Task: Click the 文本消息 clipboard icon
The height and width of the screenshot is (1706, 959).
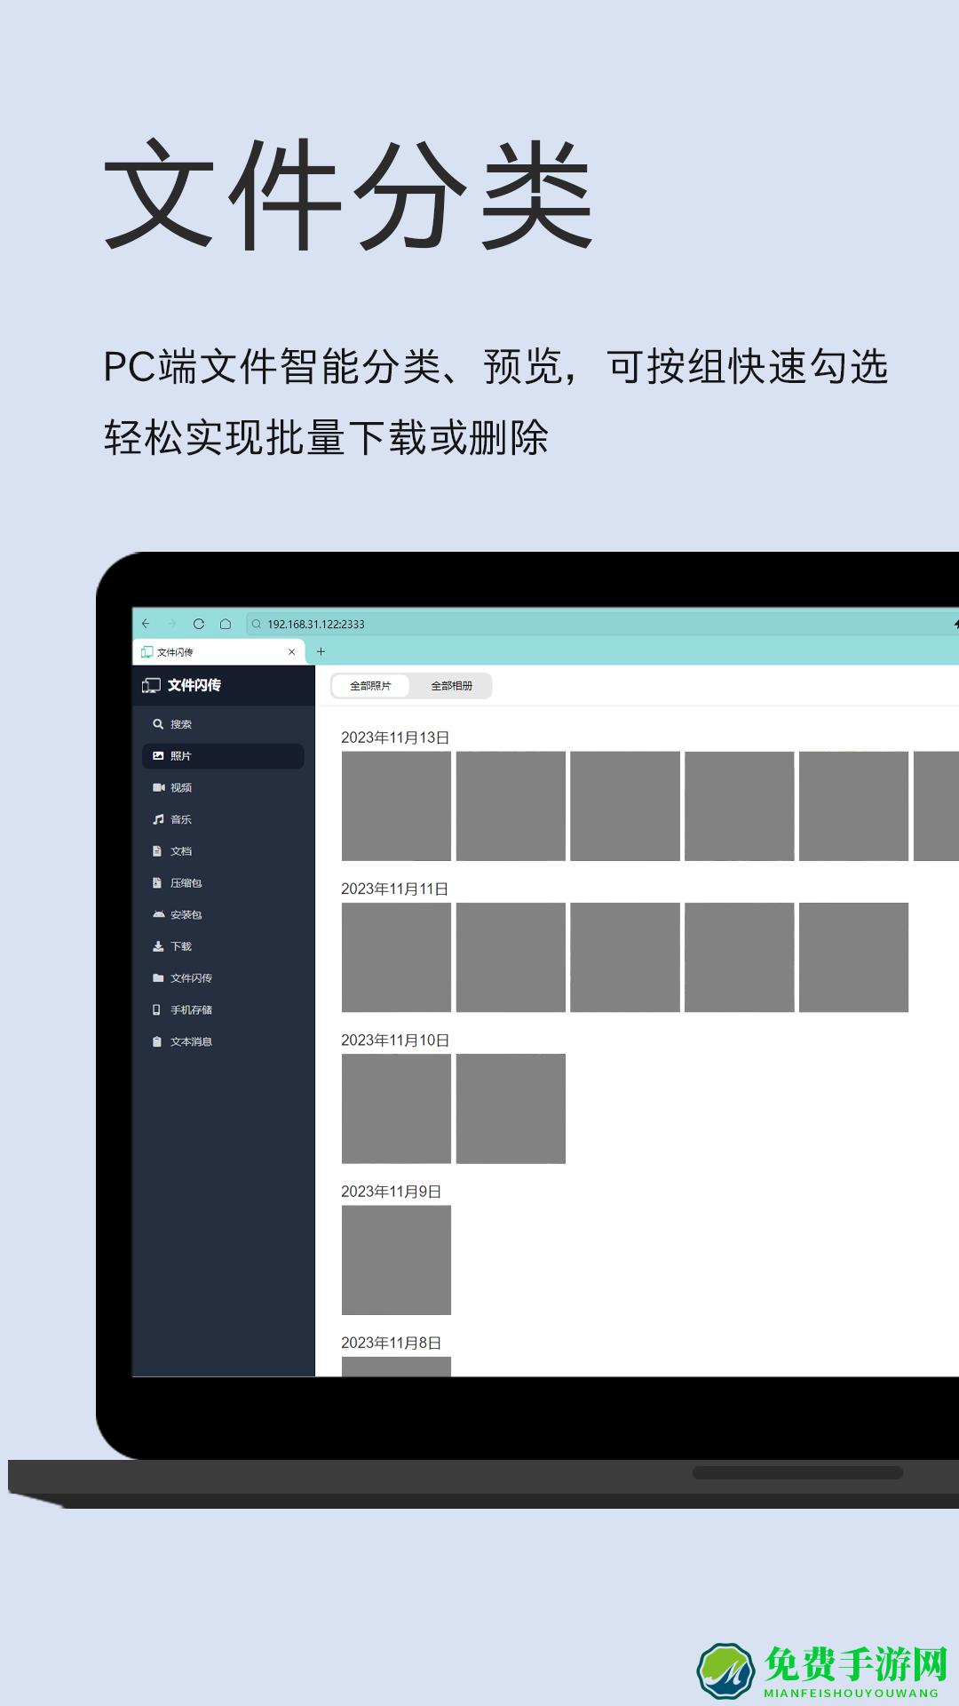Action: [158, 1041]
